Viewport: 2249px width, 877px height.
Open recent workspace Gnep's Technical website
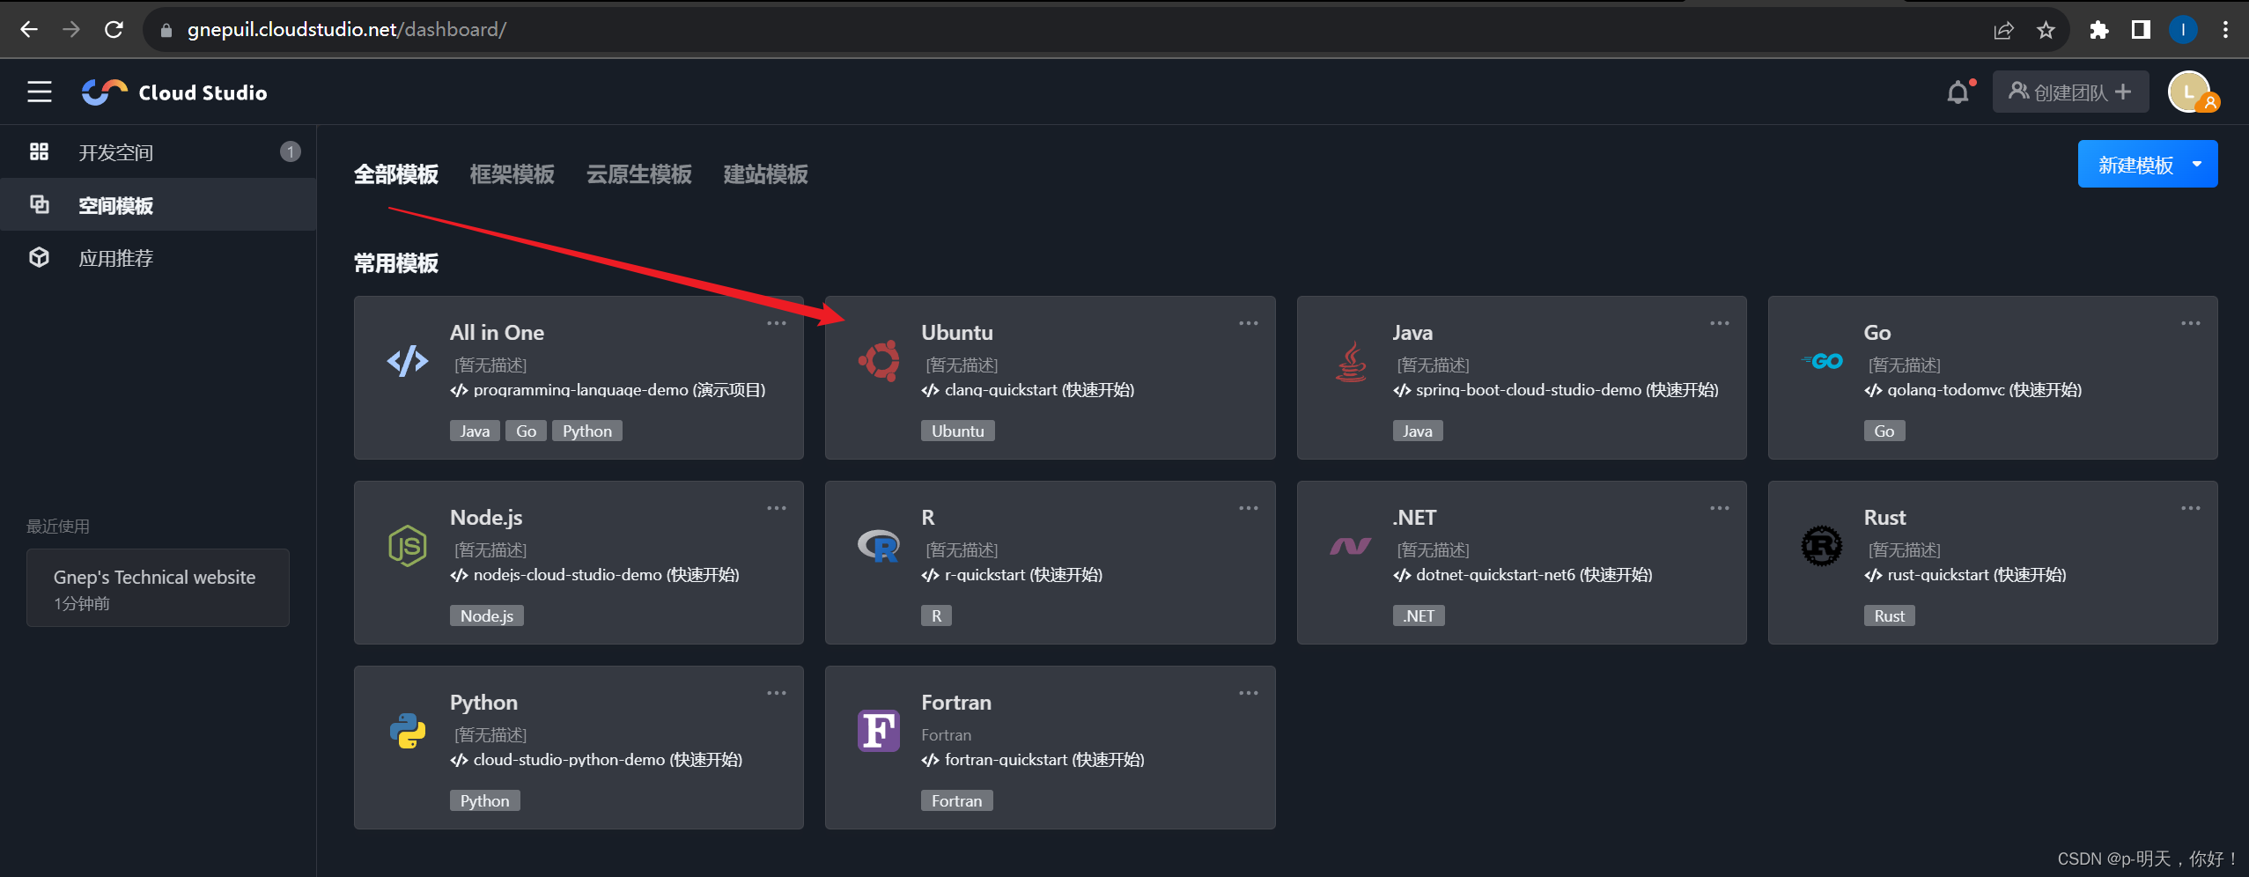pos(158,587)
